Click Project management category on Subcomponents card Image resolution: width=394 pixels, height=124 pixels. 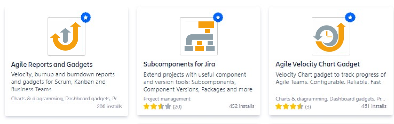pos(167,99)
